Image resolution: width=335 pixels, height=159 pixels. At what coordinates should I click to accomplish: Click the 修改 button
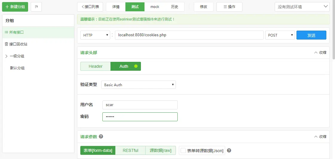click(x=204, y=7)
